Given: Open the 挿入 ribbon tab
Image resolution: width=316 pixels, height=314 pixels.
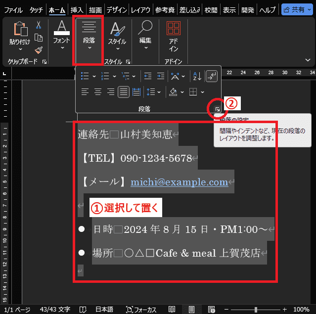Looking at the screenshot, I should click(x=77, y=9).
